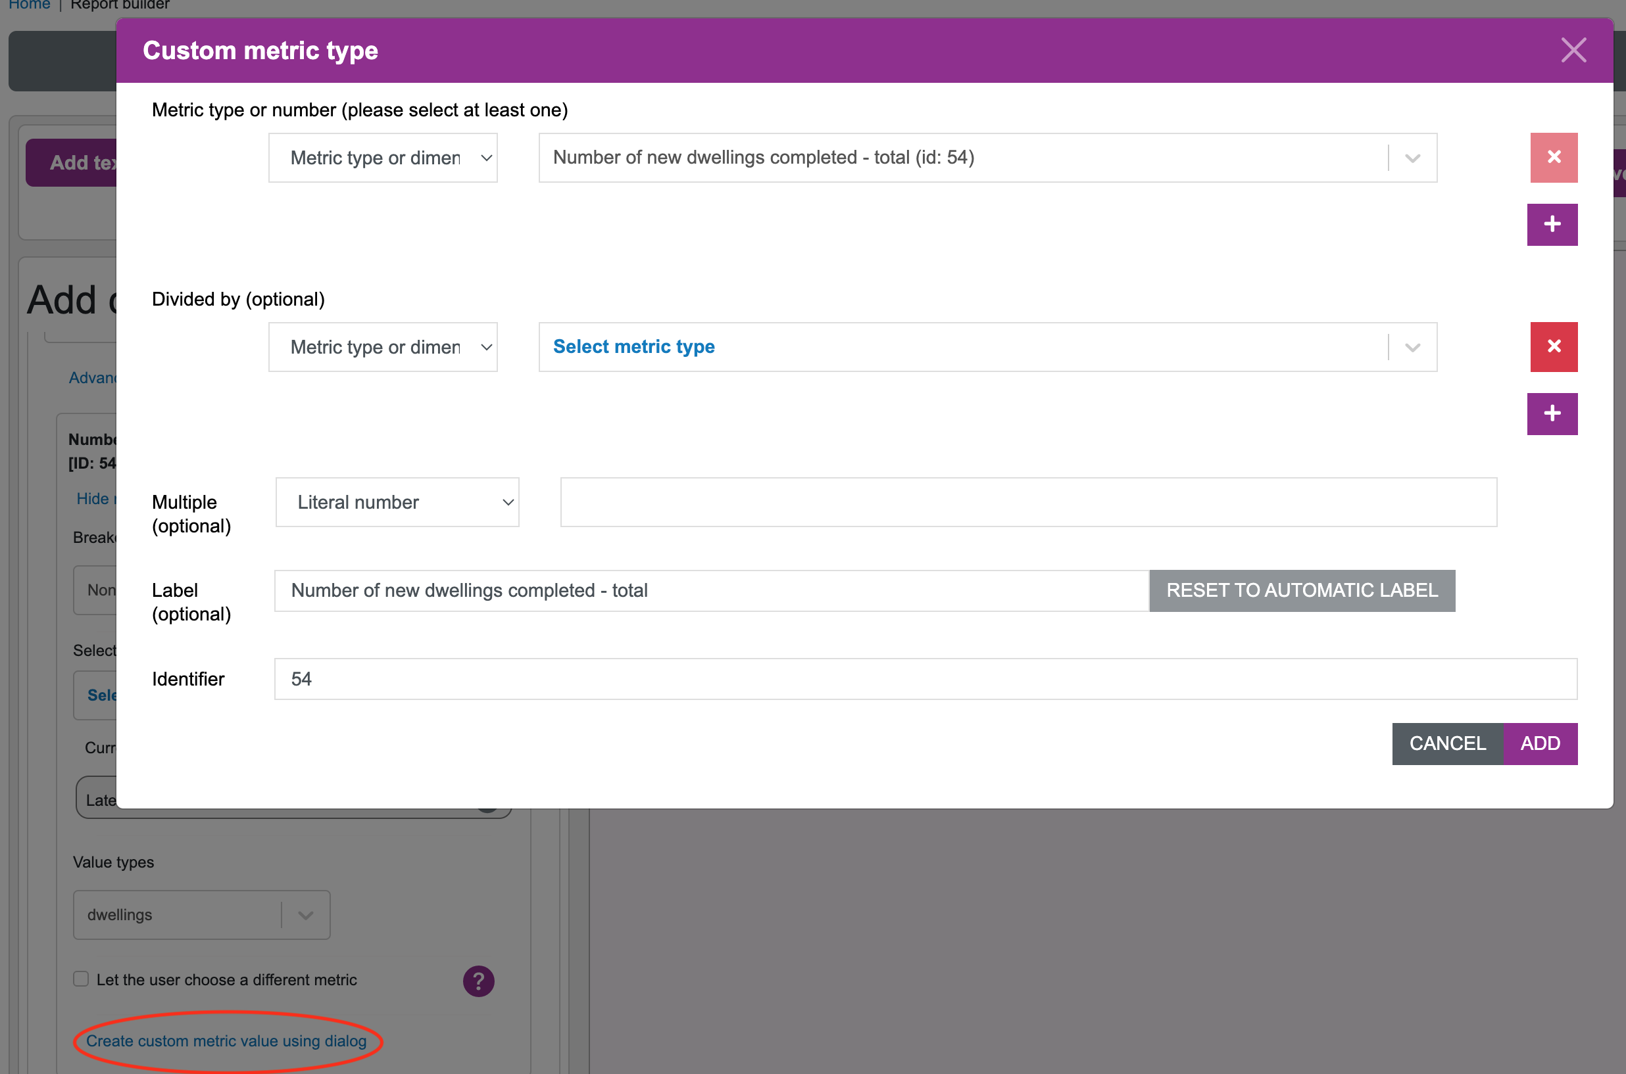Click the Add text button behind dialog
1626x1074 pixels.
coord(71,162)
